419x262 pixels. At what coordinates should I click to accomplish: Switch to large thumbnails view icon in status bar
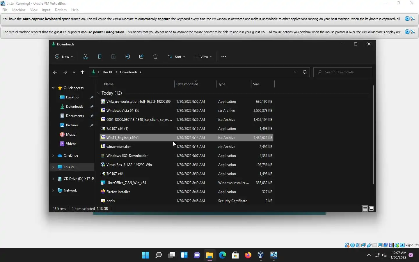click(371, 208)
